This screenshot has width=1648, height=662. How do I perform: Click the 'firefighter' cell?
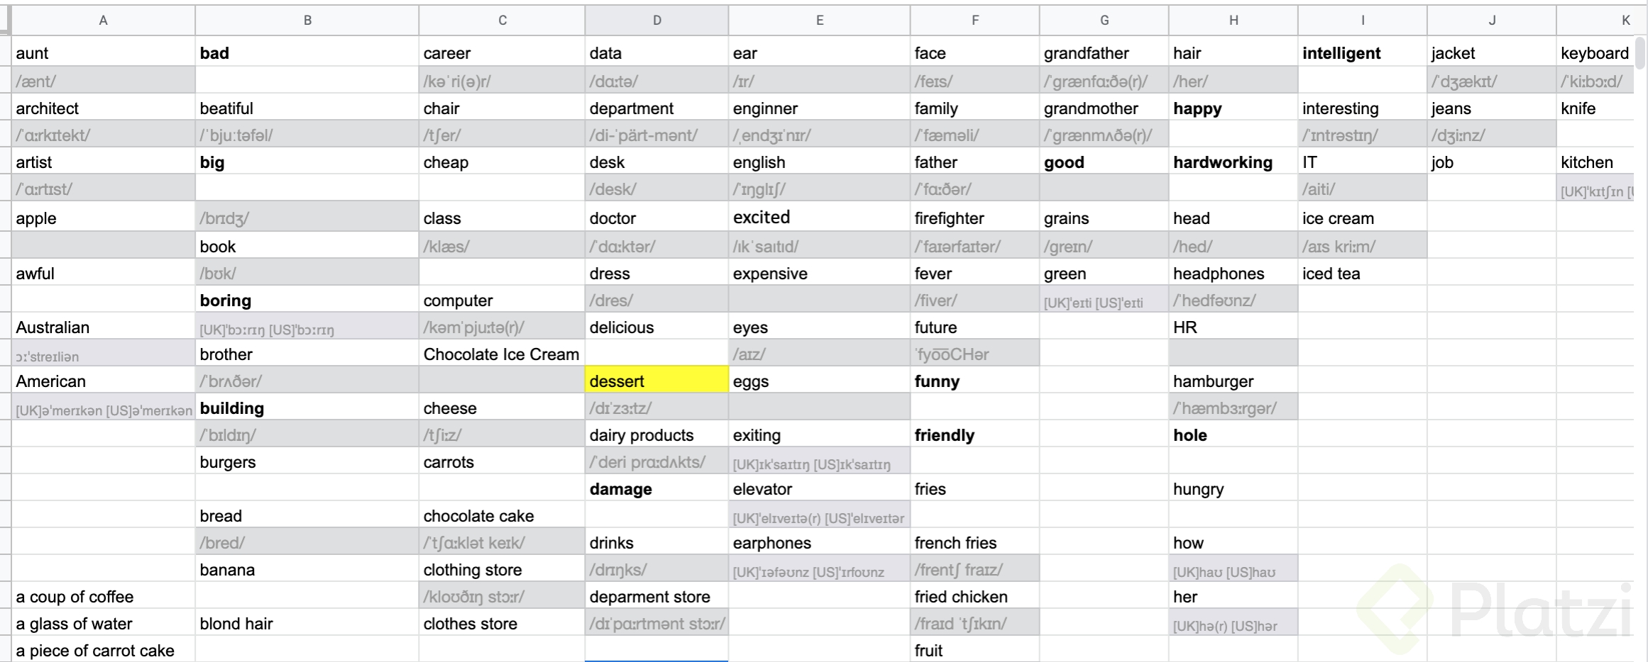(x=974, y=218)
